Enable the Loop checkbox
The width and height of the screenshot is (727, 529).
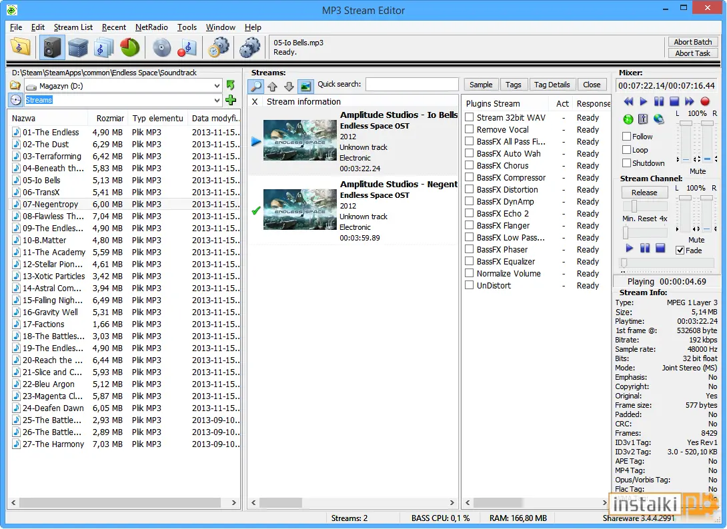tap(626, 150)
